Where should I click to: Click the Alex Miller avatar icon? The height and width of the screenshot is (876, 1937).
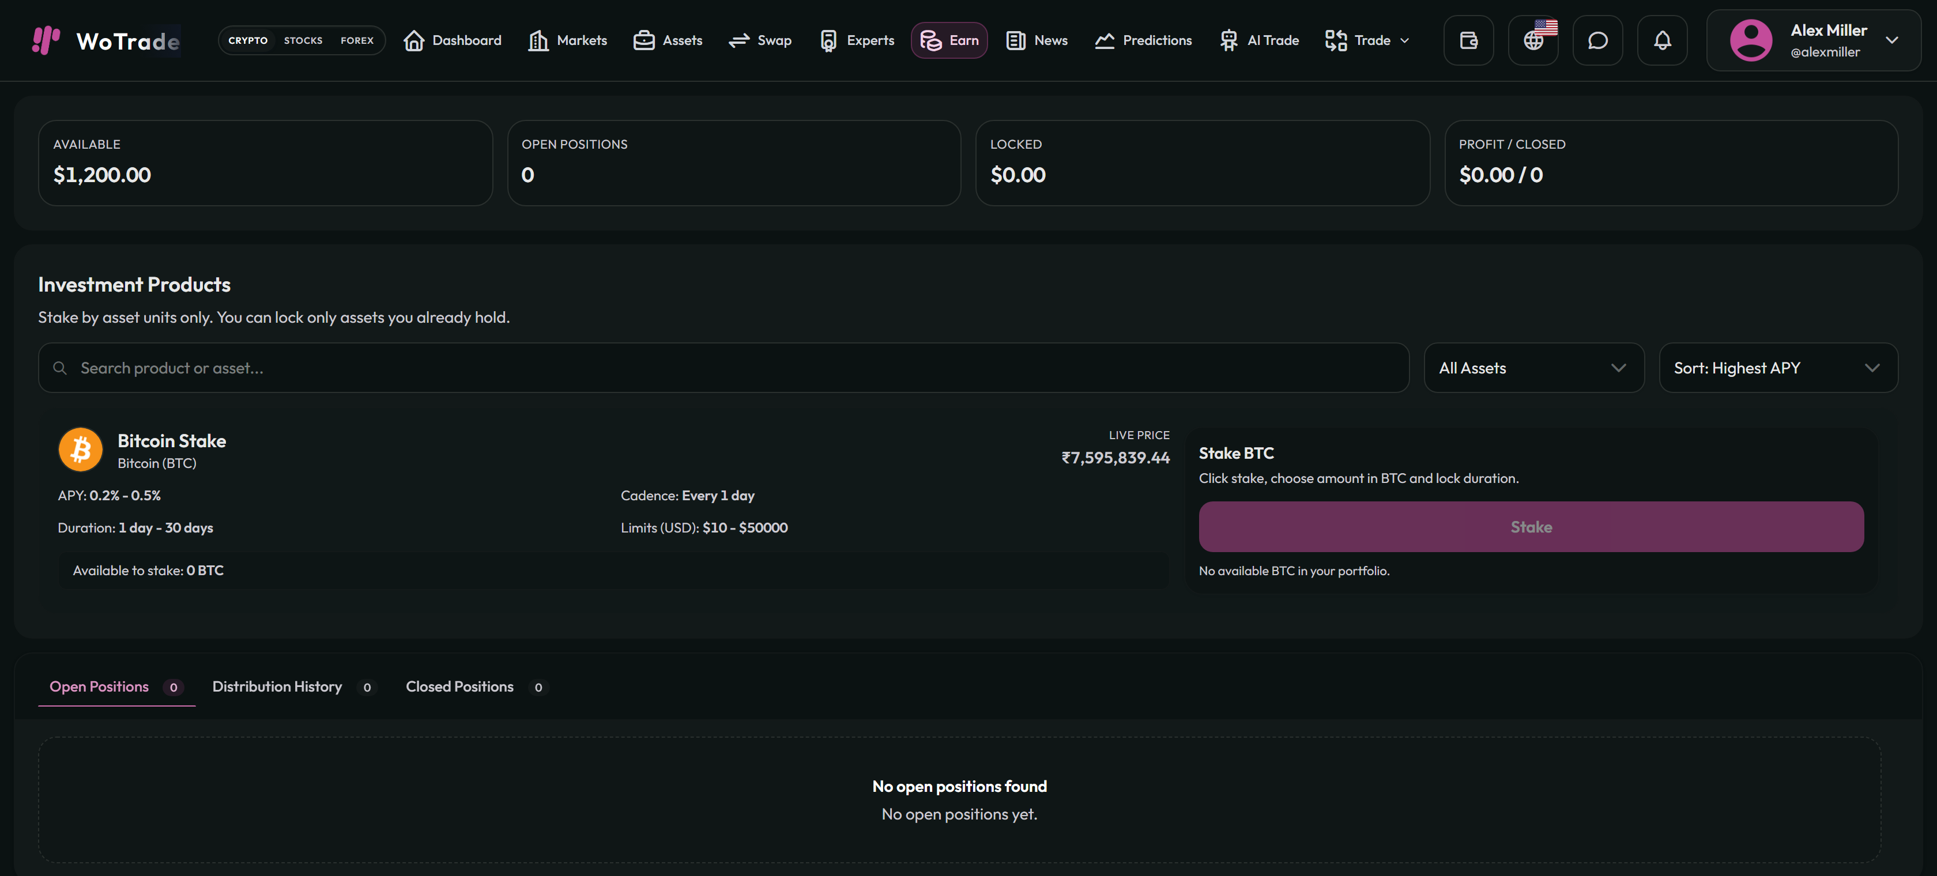[1751, 40]
